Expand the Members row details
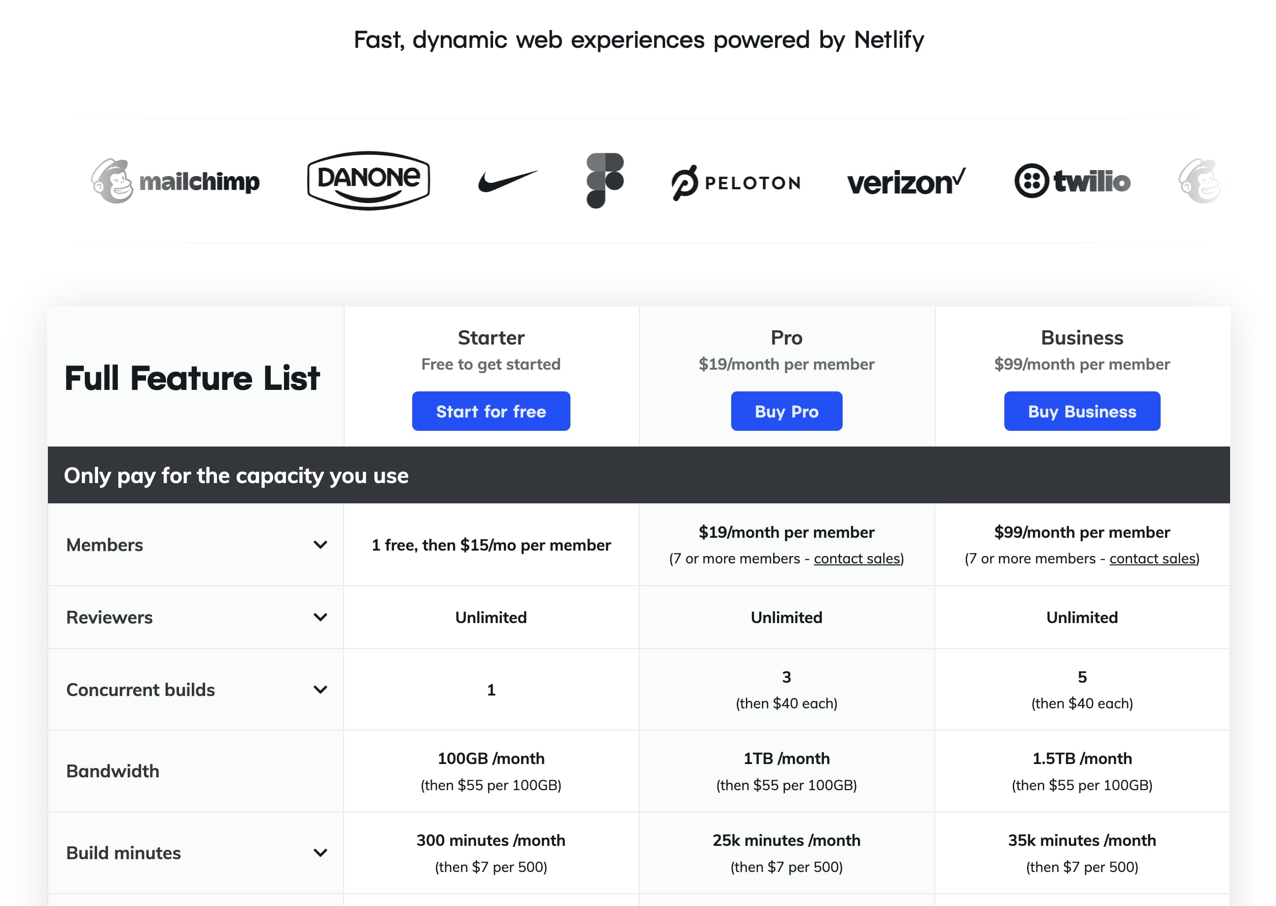The width and height of the screenshot is (1276, 906). tap(320, 545)
